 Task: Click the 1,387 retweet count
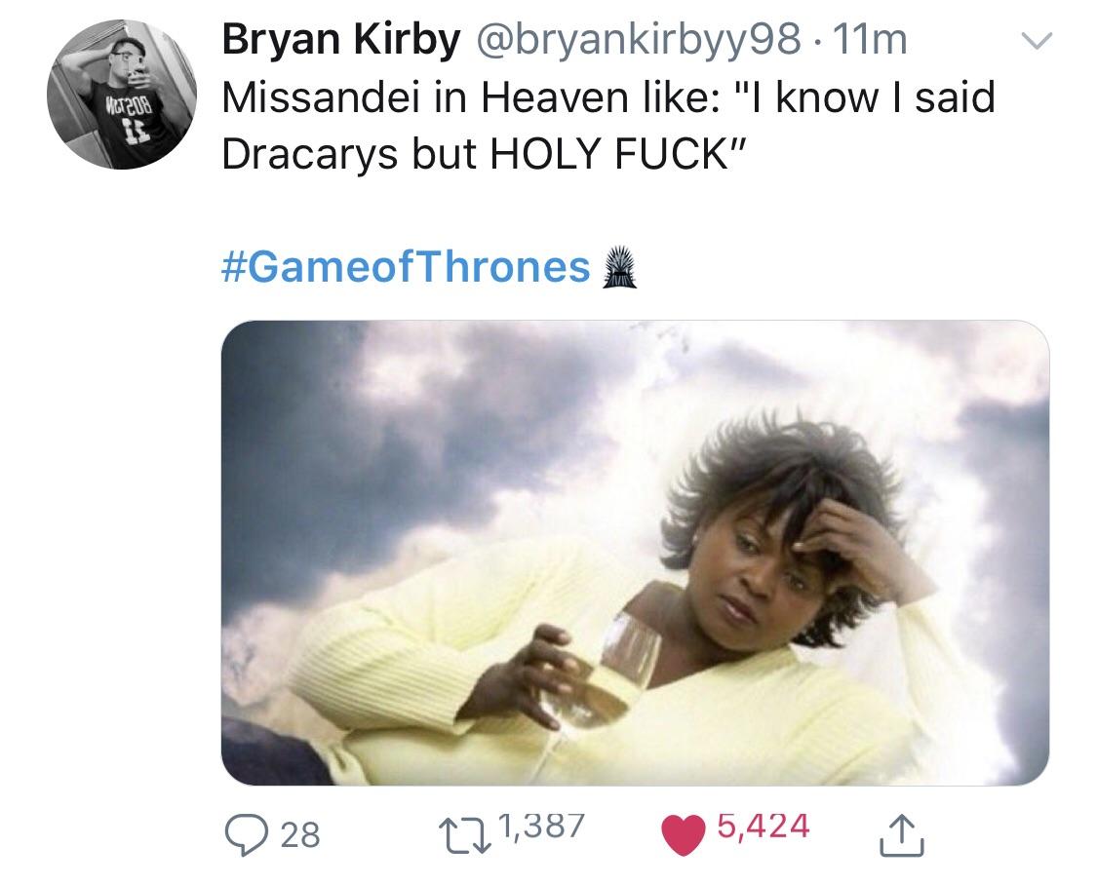pyautogui.click(x=541, y=827)
